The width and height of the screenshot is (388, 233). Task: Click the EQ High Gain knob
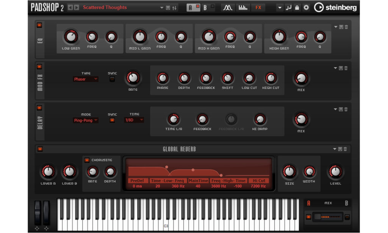(x=279, y=37)
